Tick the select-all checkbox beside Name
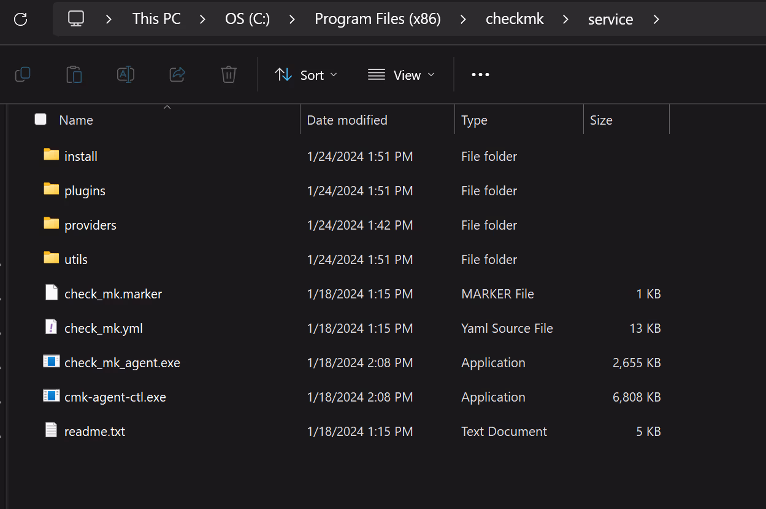This screenshot has height=509, width=766. tap(40, 119)
